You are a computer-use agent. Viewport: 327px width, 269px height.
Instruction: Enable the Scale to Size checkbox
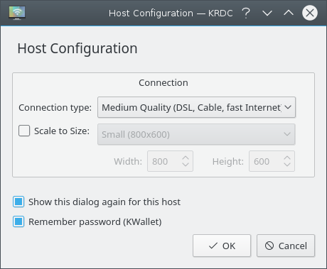24,131
